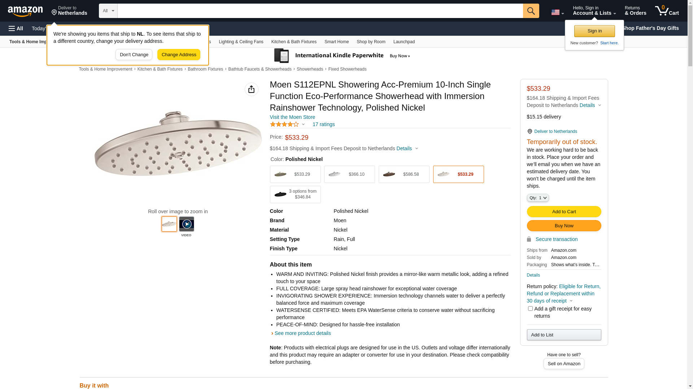693x389 pixels.
Task: Expand the star ratings popover arrow
Action: click(303, 124)
